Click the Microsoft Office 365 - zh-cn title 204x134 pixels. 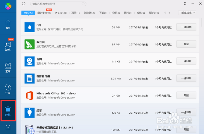coord(56,93)
